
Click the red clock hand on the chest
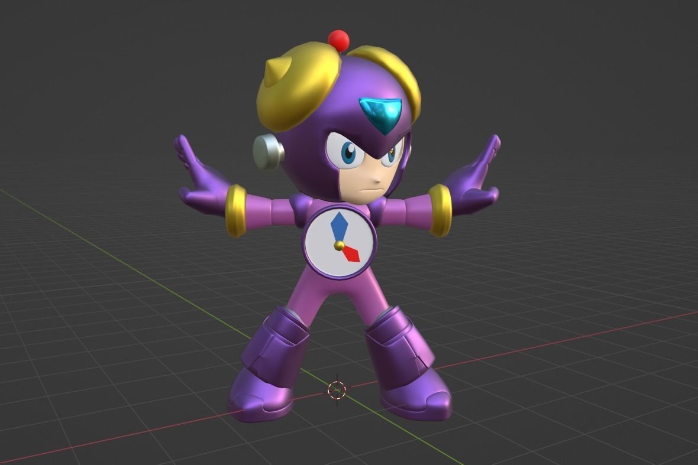[350, 254]
